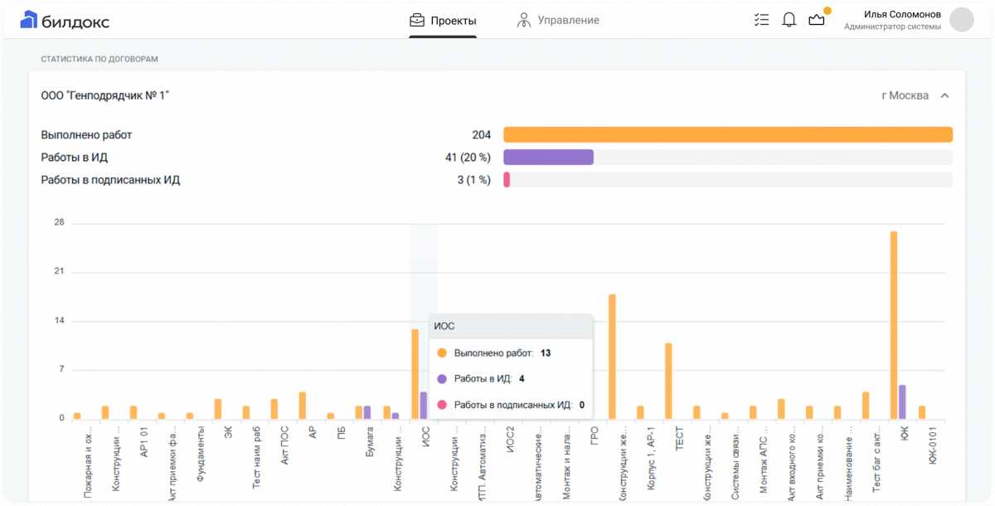Screen dimensions: 995x506
Task: Click the crown icon in header
Action: click(817, 20)
